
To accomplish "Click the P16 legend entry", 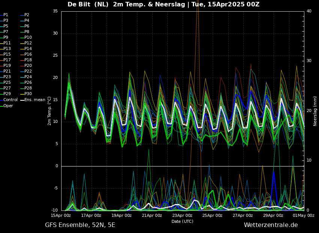I will (x=28, y=54).
